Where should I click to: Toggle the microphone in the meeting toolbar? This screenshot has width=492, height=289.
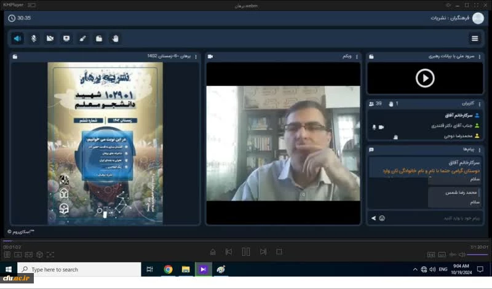(34, 38)
